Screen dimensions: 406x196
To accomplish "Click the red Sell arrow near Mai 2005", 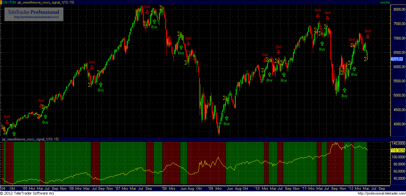I will click(x=41, y=105).
